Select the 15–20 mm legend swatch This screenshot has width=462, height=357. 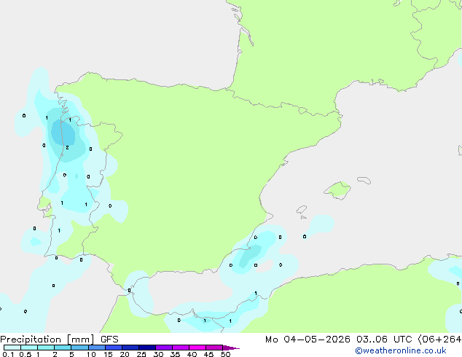[113, 348]
